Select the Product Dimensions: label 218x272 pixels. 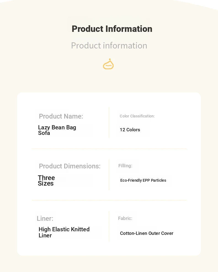70,166
